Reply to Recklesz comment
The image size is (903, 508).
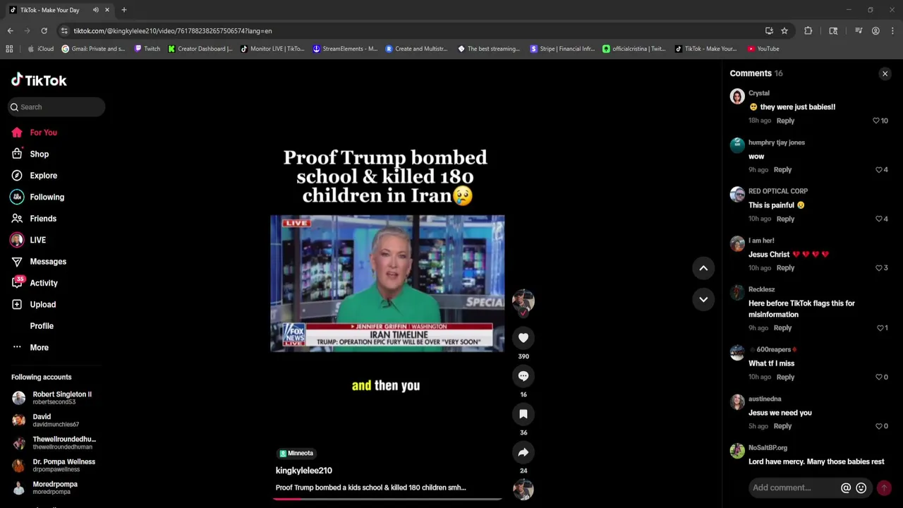point(782,328)
